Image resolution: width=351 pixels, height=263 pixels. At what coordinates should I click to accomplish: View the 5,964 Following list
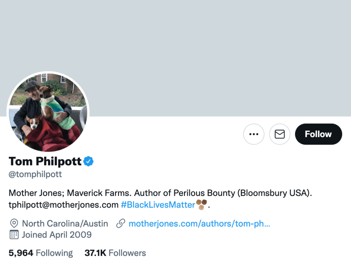point(41,253)
